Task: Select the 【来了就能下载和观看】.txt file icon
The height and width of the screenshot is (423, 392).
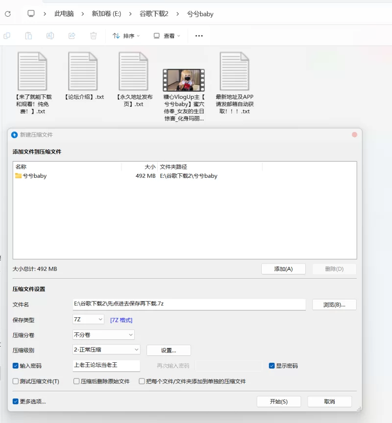Action: 32,71
